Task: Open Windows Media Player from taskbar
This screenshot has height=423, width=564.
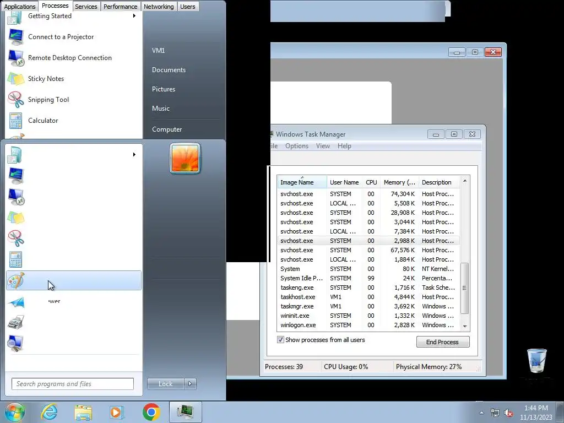Action: click(116, 412)
